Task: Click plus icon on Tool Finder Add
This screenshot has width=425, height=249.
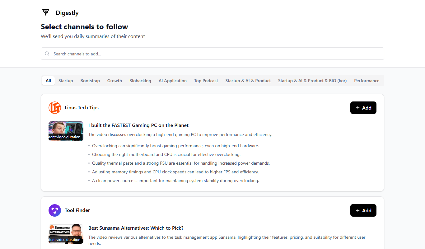Action: point(358,210)
